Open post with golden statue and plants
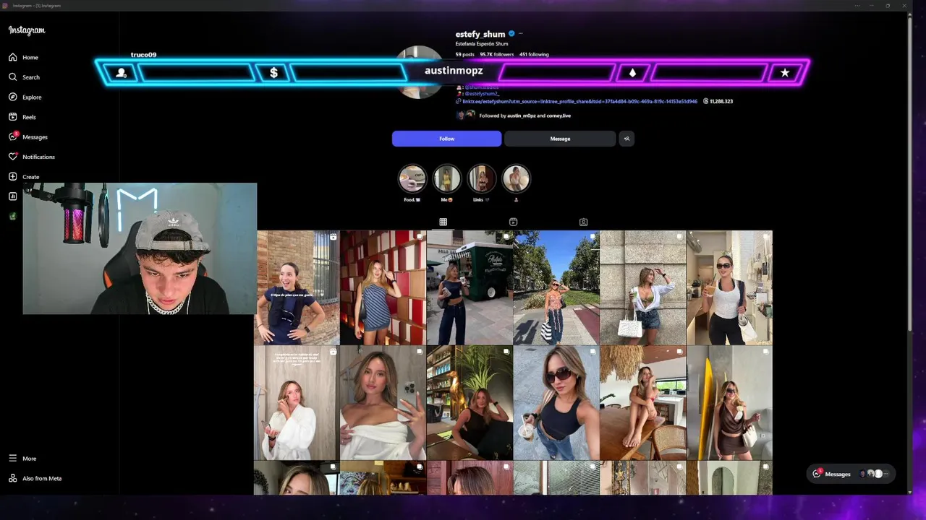Viewport: 926px width, 520px height. (470, 402)
